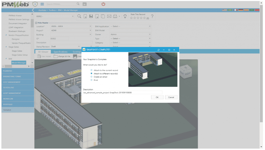Click the Search PMWeb input field
This screenshot has width=265, height=150.
(61, 4)
